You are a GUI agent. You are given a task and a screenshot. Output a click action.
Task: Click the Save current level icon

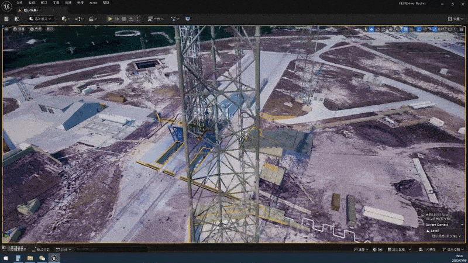pos(6,19)
